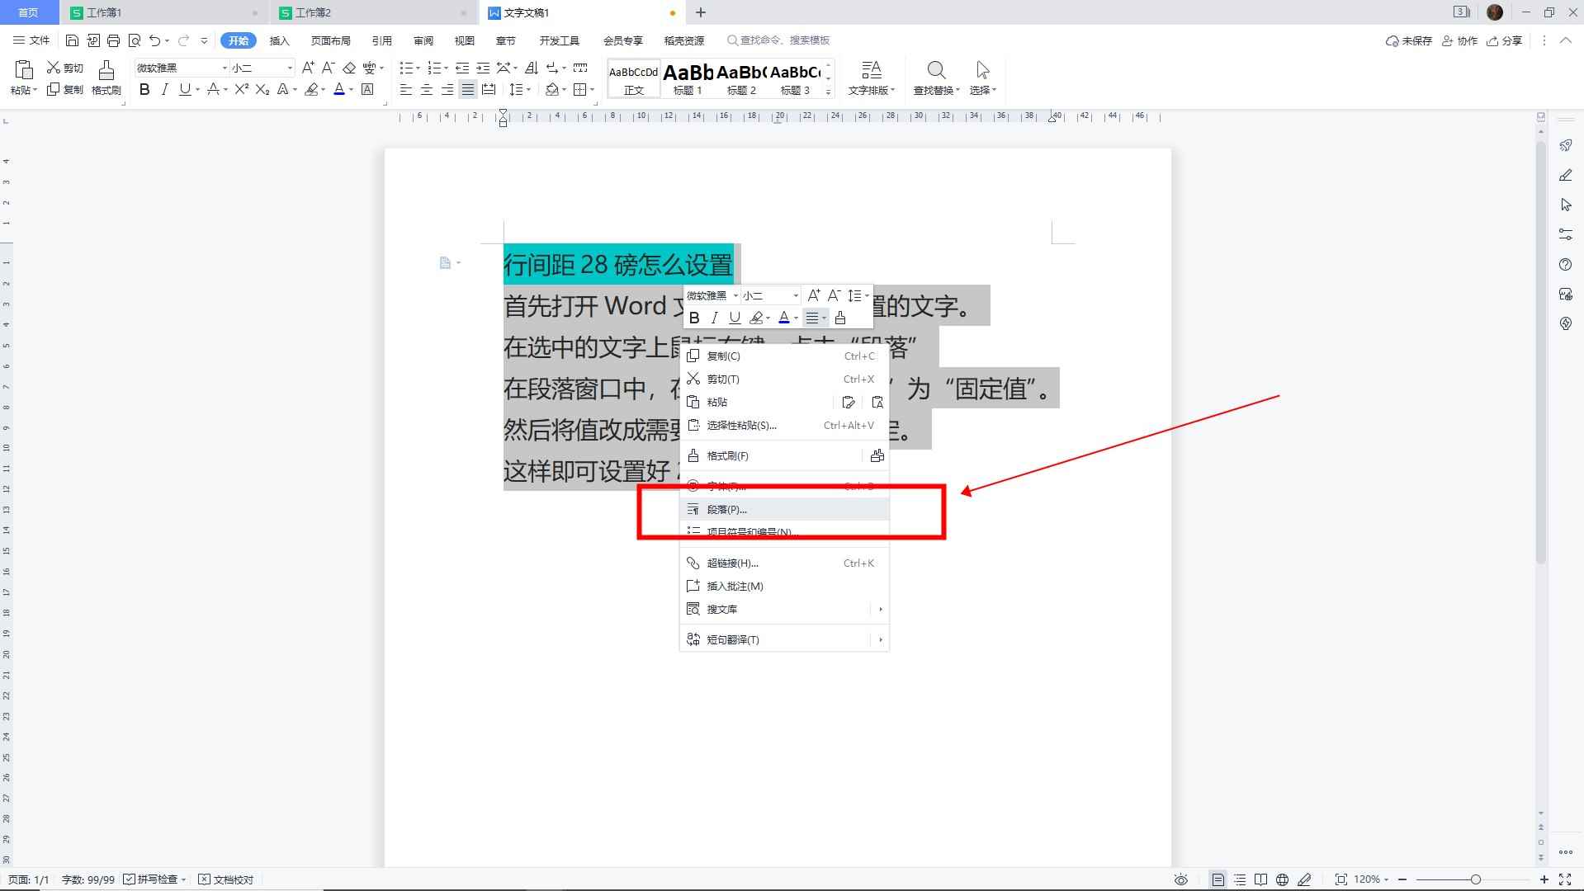The width and height of the screenshot is (1584, 891).
Task: Click the cut scissors icon in ribbon
Action: tap(54, 68)
